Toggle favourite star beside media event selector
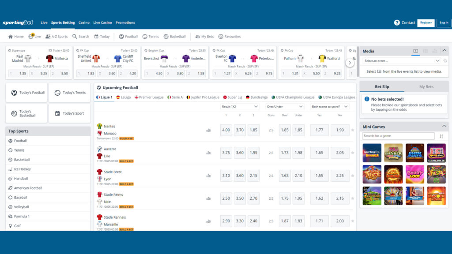The width and height of the screenshot is (452, 254). tap(445, 61)
